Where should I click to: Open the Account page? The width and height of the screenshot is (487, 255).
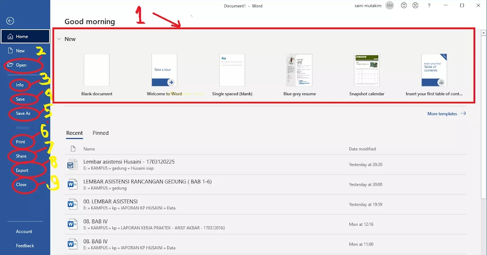click(24, 232)
